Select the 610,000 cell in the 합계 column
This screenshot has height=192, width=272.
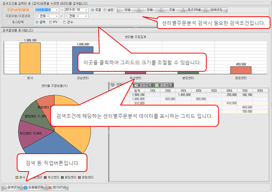coord(137,103)
